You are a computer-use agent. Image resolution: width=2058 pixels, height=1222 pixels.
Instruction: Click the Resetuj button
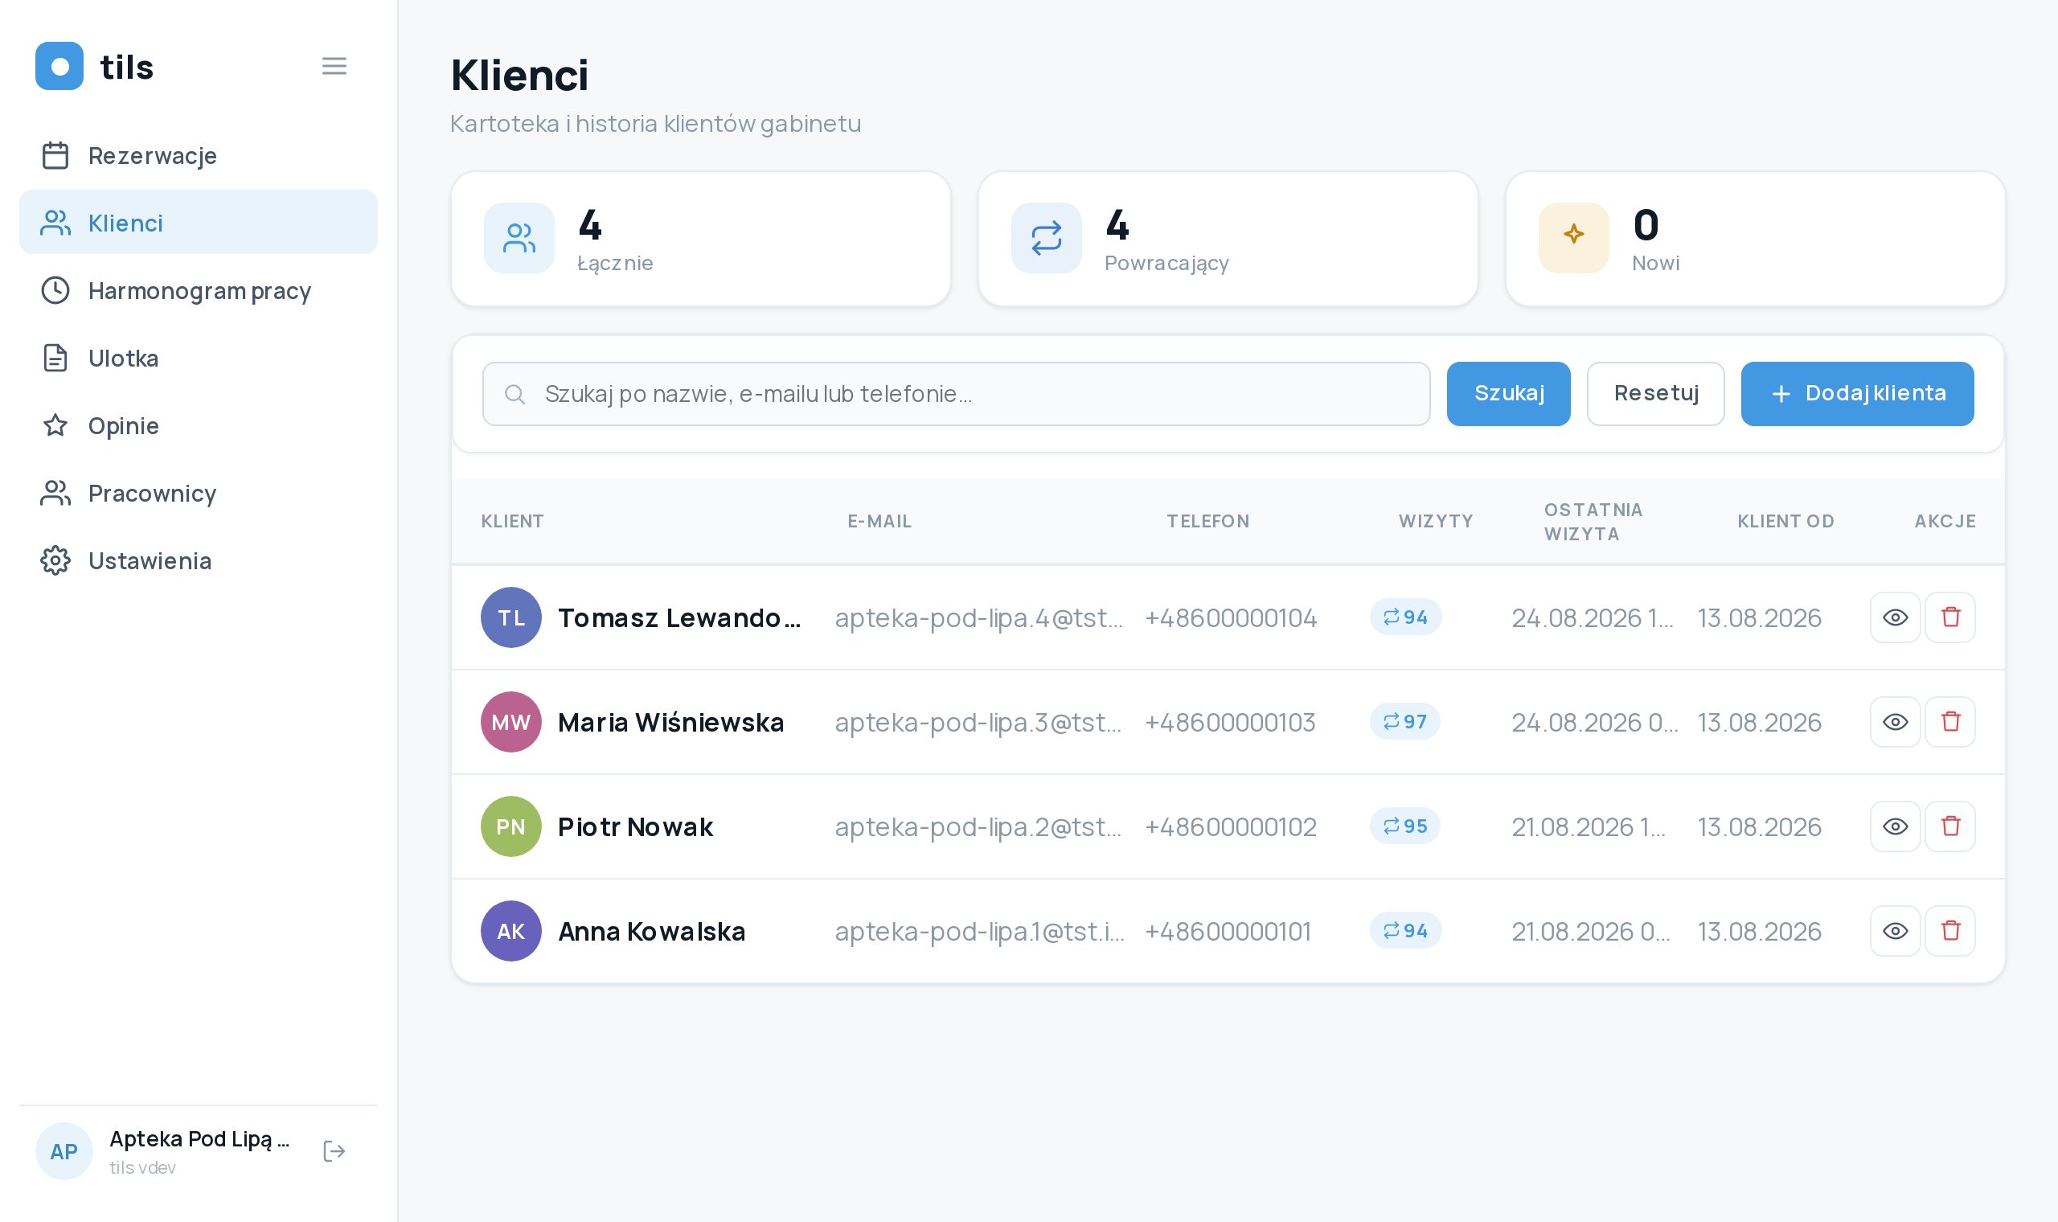1655,394
